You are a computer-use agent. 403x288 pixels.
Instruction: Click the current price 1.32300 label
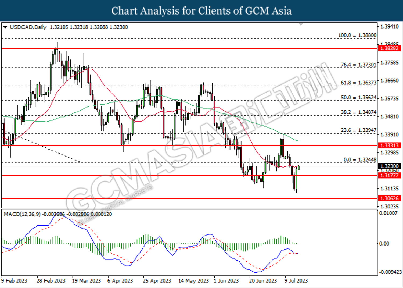point(389,166)
